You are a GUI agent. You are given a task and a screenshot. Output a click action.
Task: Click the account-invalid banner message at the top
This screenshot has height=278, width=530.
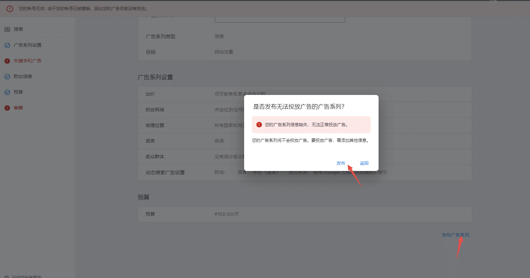pyautogui.click(x=83, y=8)
